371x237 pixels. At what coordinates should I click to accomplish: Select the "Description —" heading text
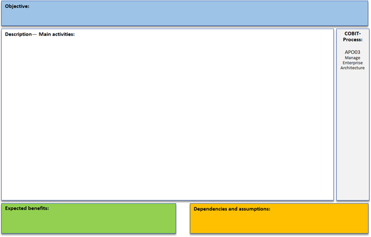[21, 34]
